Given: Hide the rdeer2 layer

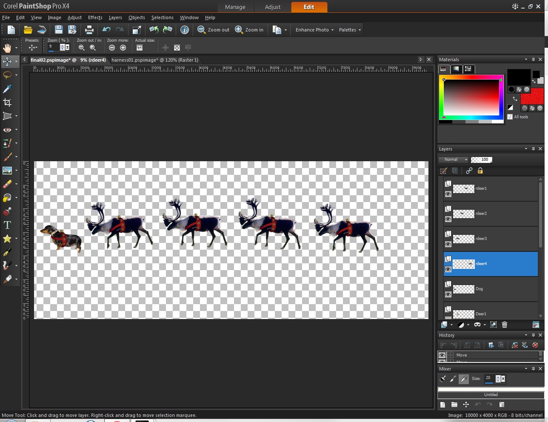Looking at the screenshot, I should pos(448,219).
